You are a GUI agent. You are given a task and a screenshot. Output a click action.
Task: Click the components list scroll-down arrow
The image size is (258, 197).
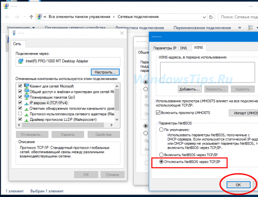[117, 120]
